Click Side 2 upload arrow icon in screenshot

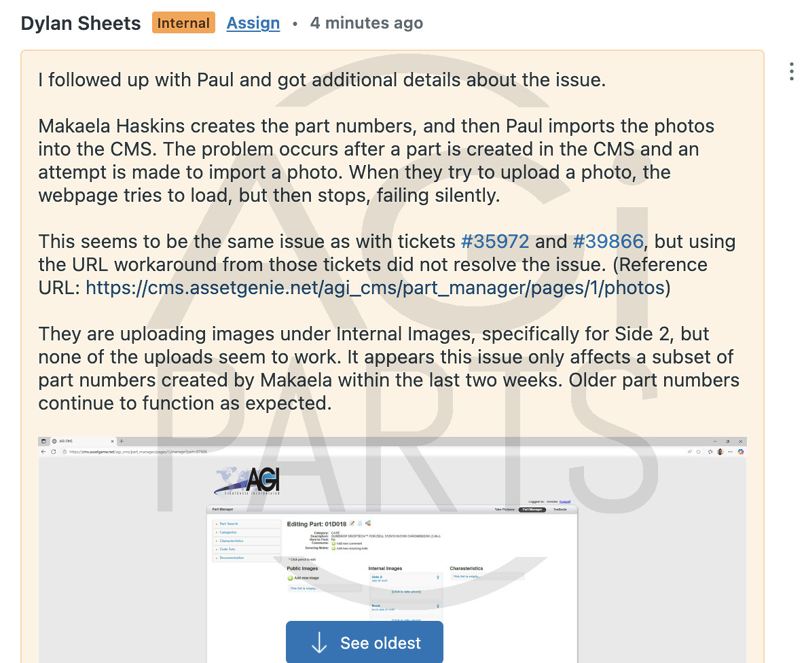coord(438,577)
